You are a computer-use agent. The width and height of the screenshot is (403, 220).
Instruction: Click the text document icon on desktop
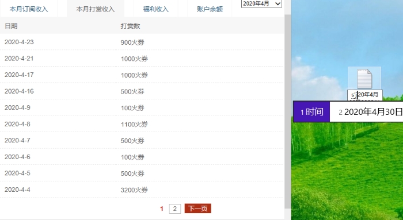pyautogui.click(x=364, y=79)
